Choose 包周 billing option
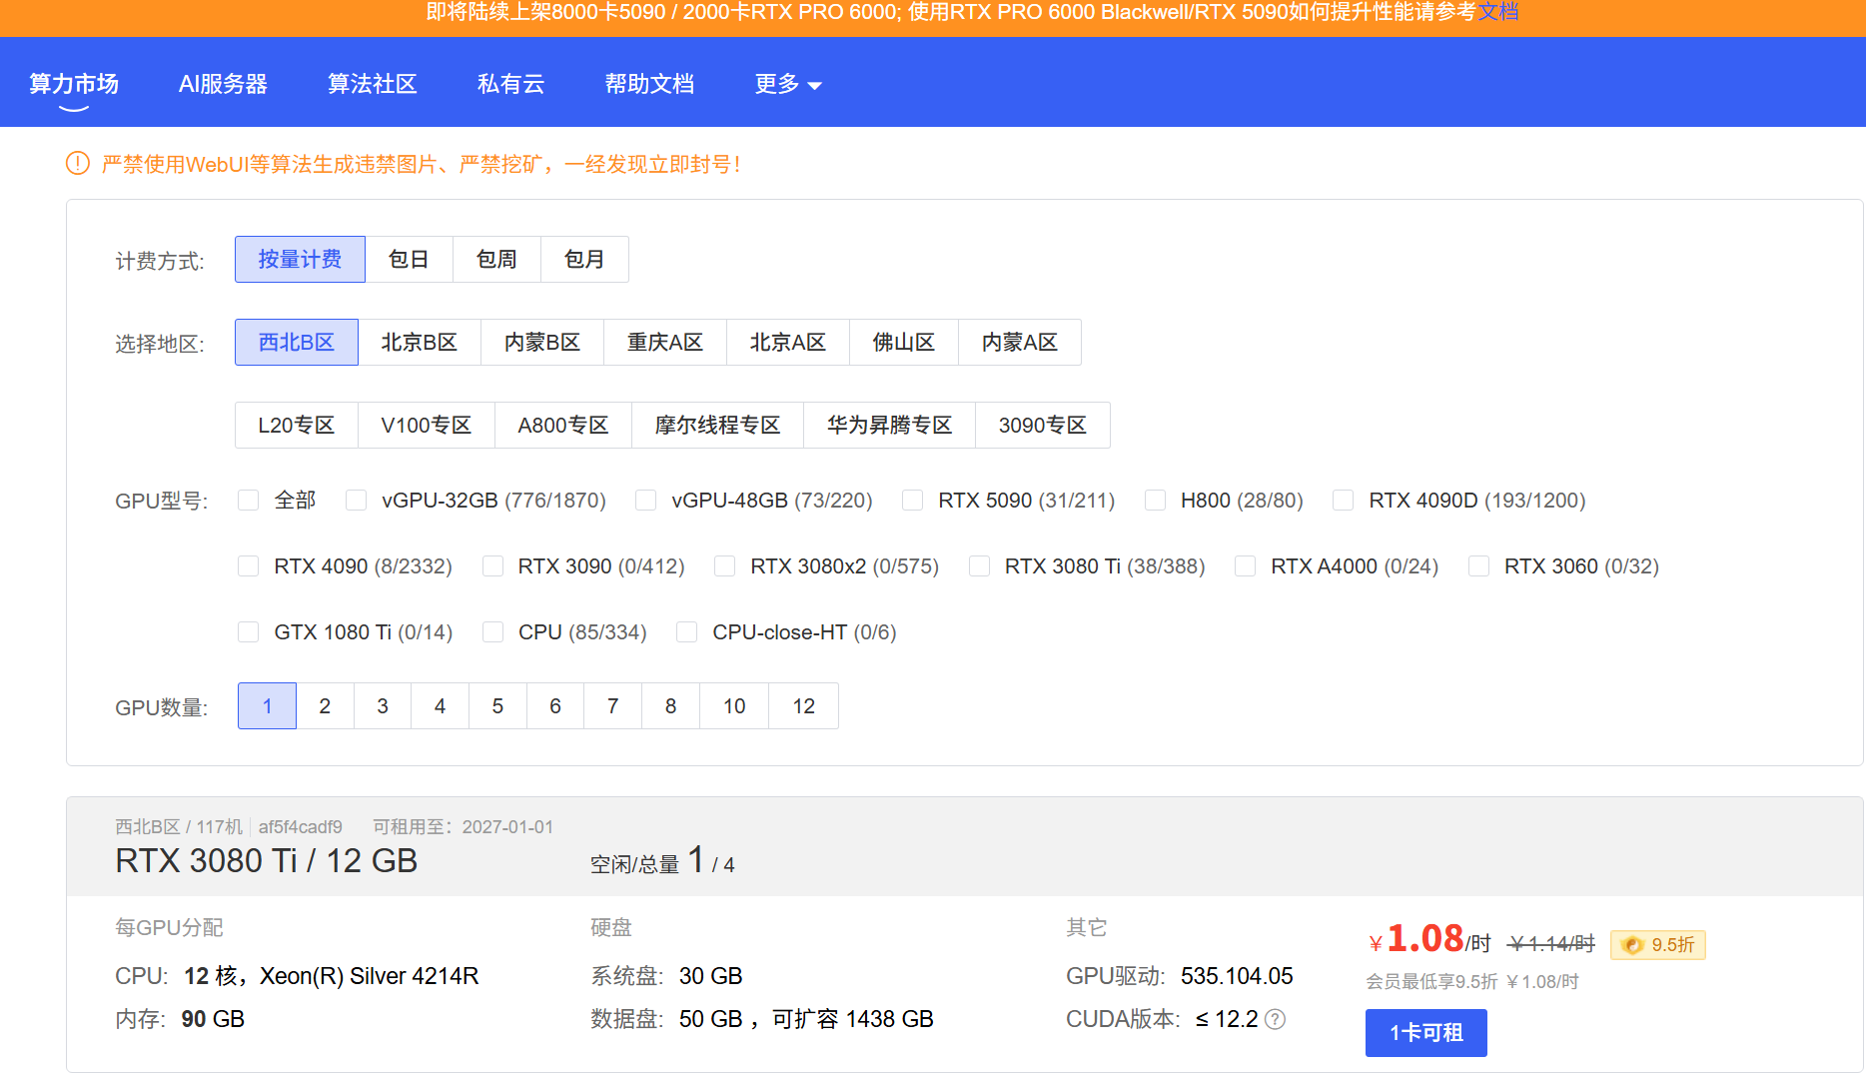This screenshot has width=1866, height=1085. (x=496, y=260)
